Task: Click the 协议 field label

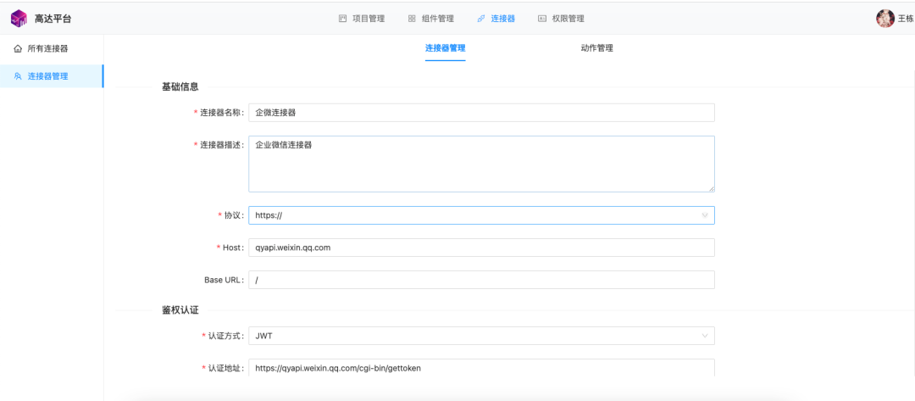Action: [x=234, y=215]
